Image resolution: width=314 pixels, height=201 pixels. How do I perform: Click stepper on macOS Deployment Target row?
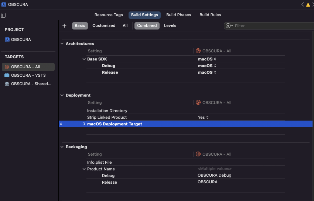61,124
